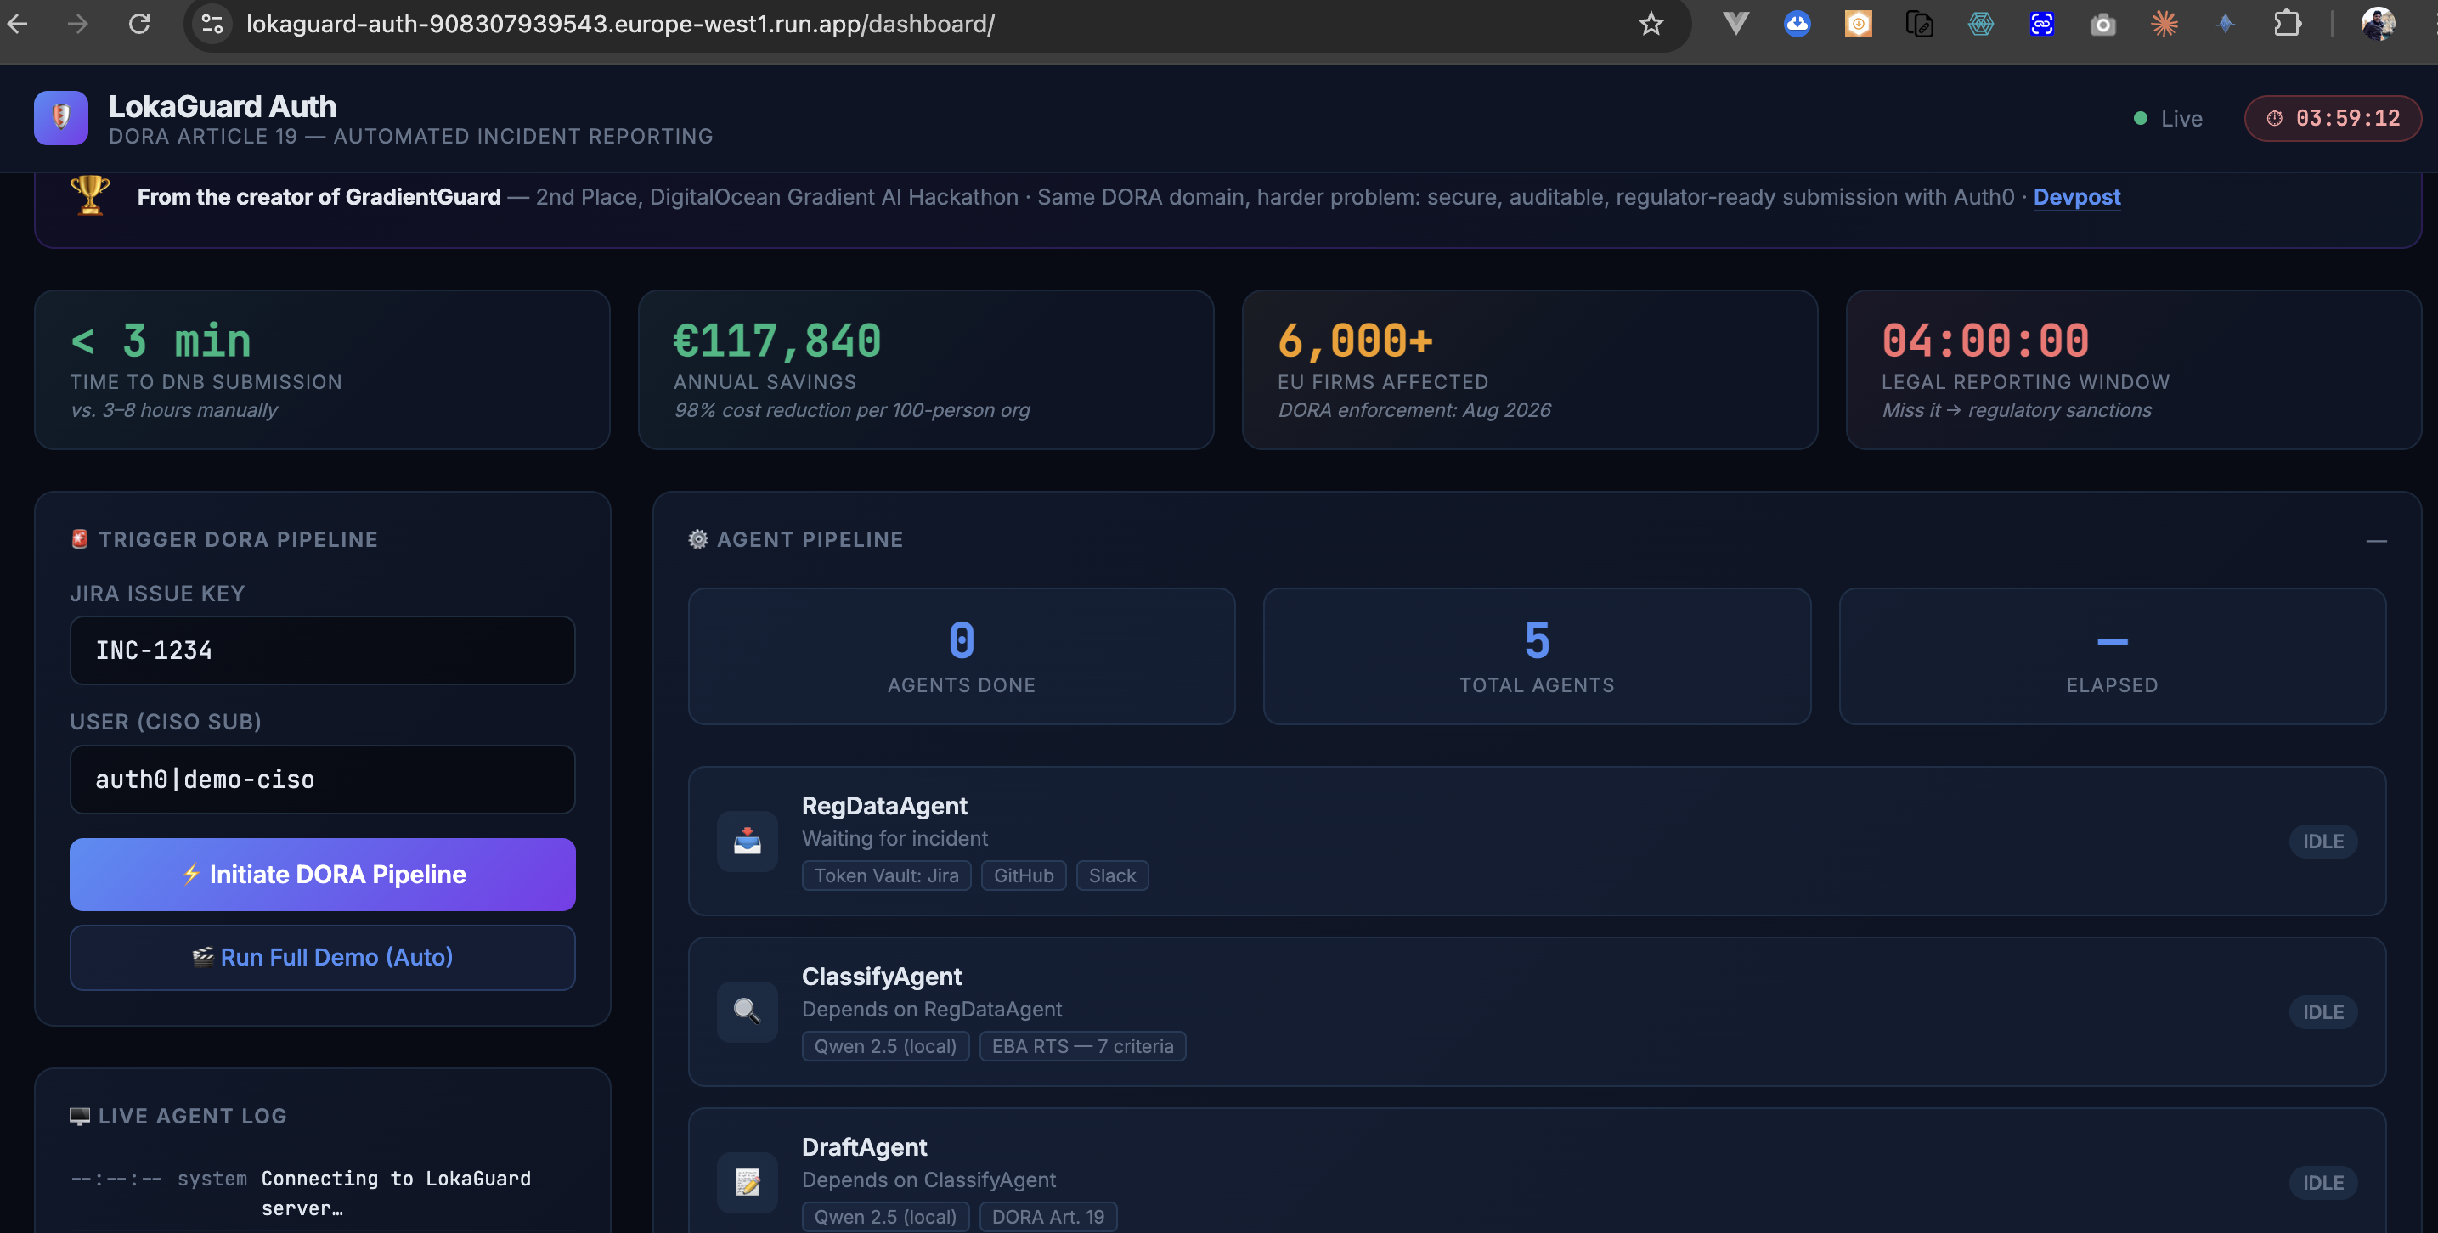Click the RegDataAgent inbox icon
The width and height of the screenshot is (2438, 1233).
pyautogui.click(x=747, y=841)
